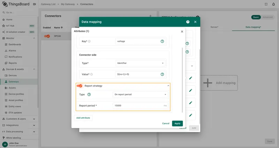This screenshot has width=279, height=148.
Task: Expand the Data processing menu
Action: (34, 132)
